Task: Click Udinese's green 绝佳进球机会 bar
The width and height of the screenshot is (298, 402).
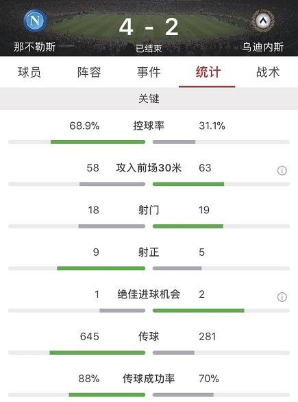Action: (199, 311)
